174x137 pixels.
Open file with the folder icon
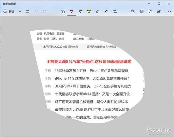[x=28, y=11]
